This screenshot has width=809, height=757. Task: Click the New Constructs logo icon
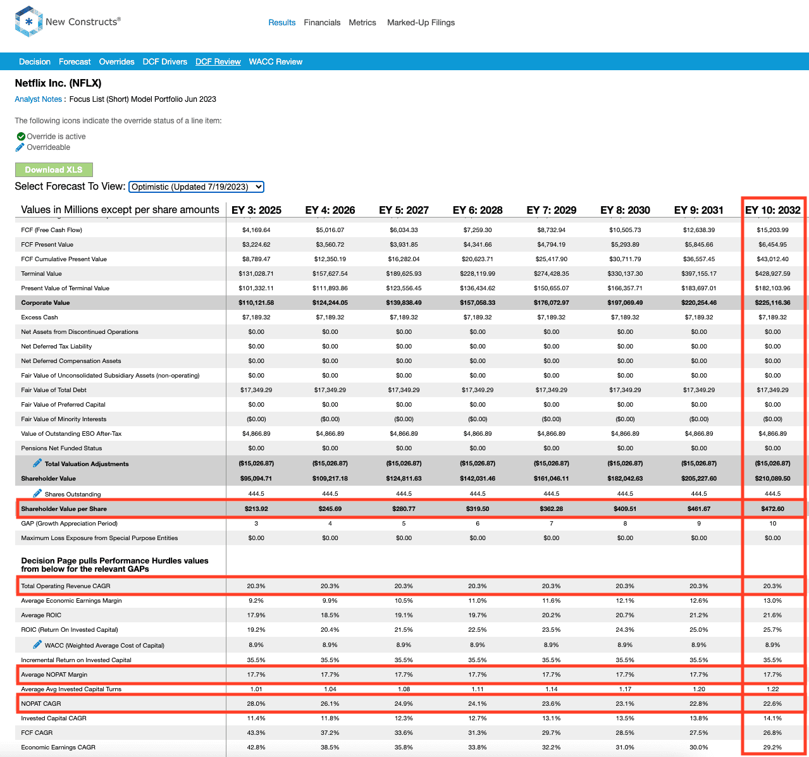[28, 22]
